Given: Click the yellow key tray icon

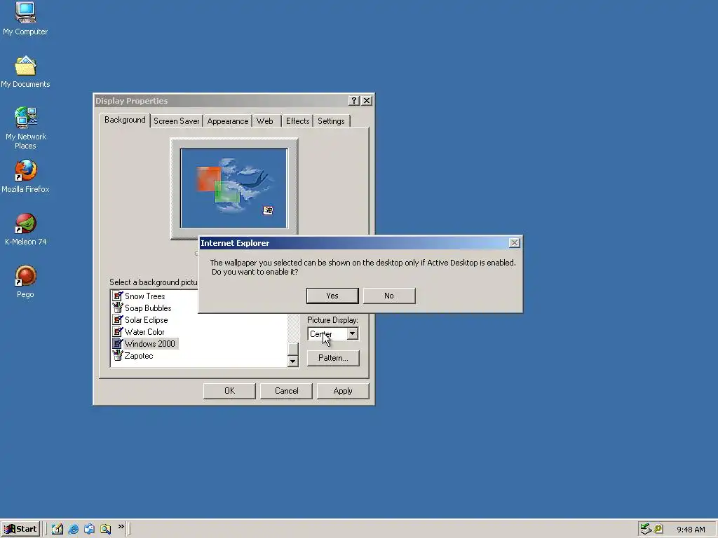Looking at the screenshot, I should [x=658, y=529].
